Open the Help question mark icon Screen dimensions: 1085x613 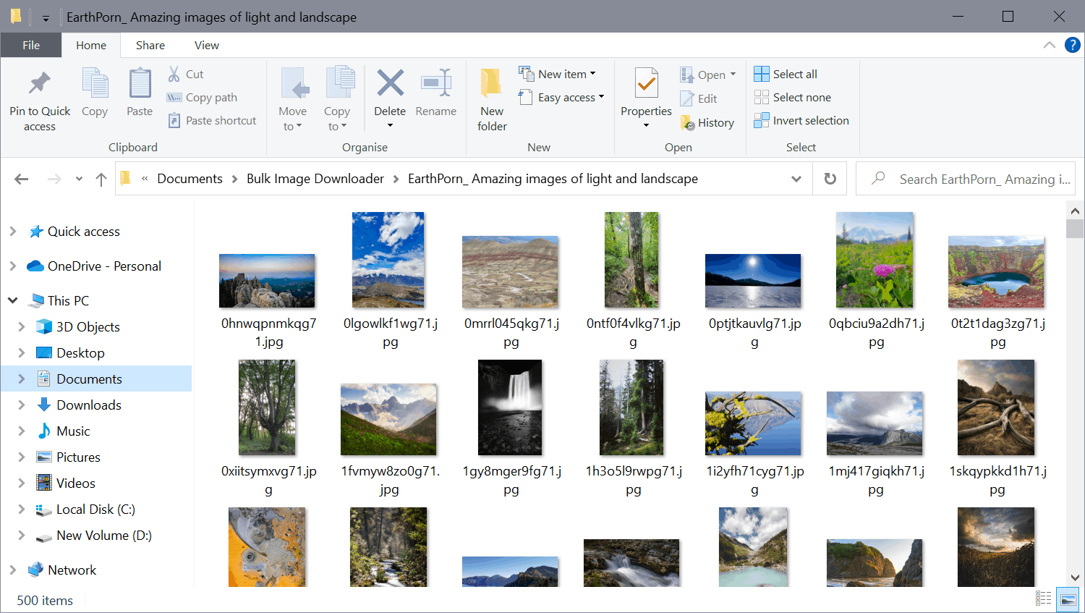(1073, 45)
